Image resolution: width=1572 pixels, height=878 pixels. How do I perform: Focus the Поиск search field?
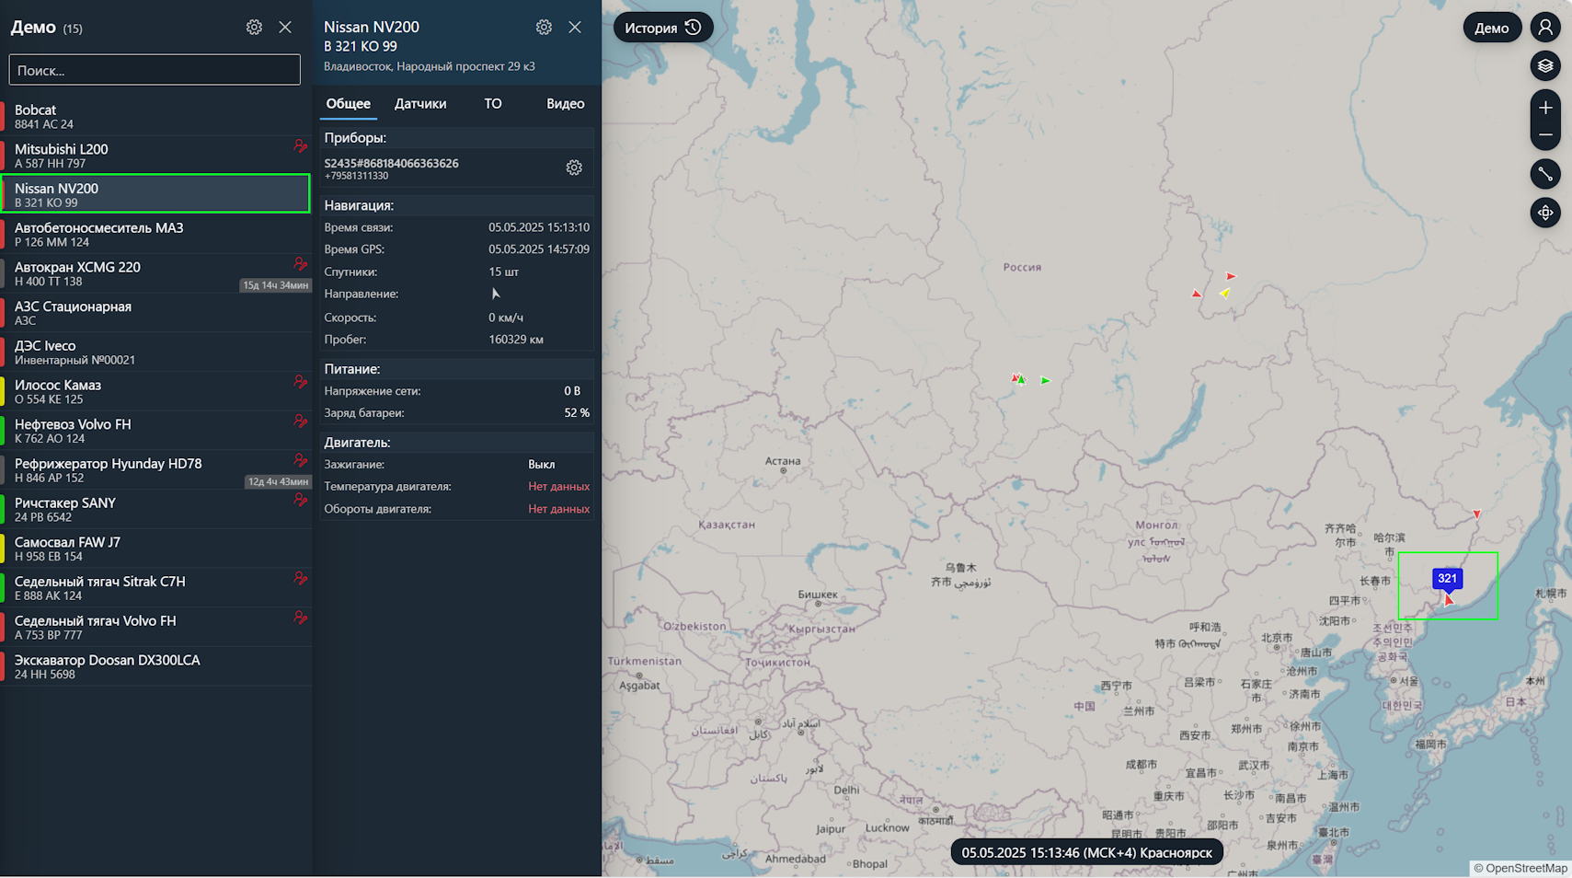click(155, 70)
